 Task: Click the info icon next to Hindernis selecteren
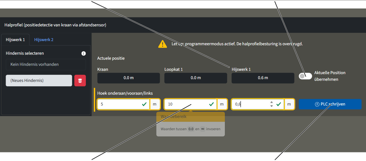click(x=84, y=53)
